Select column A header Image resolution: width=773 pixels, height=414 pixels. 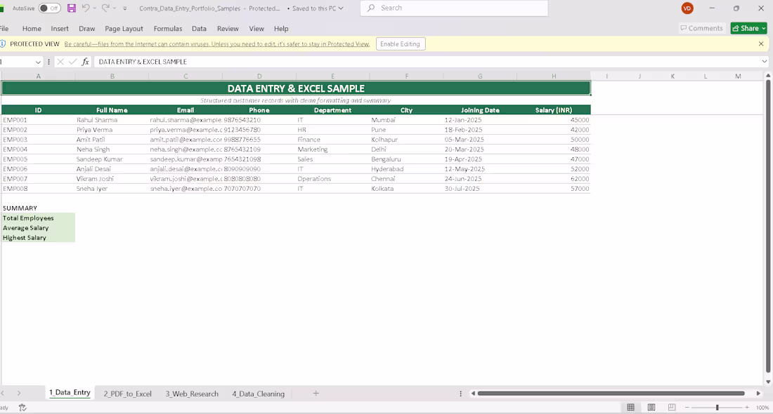(38, 76)
